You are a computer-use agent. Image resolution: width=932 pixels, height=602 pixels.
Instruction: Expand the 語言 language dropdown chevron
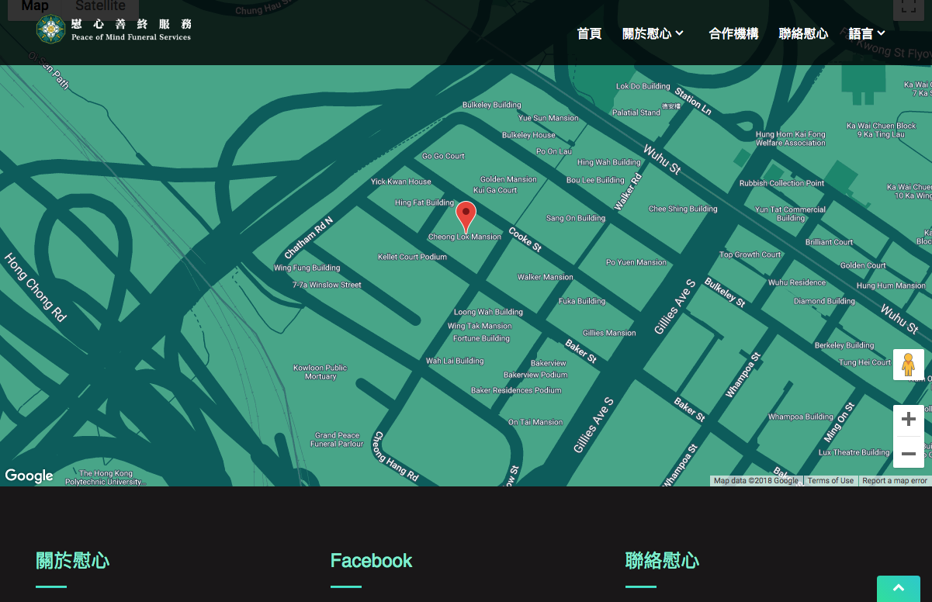click(x=882, y=33)
